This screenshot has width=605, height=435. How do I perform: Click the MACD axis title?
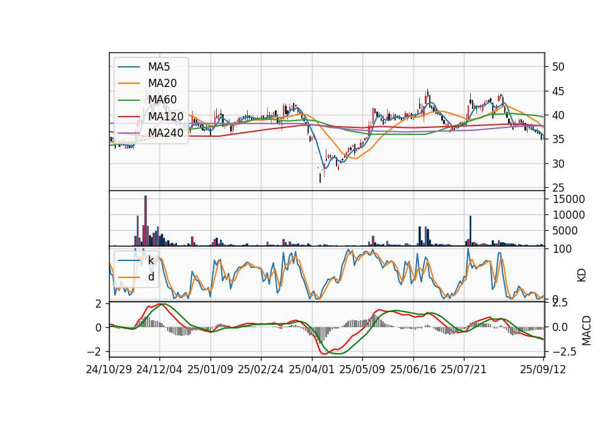[587, 330]
